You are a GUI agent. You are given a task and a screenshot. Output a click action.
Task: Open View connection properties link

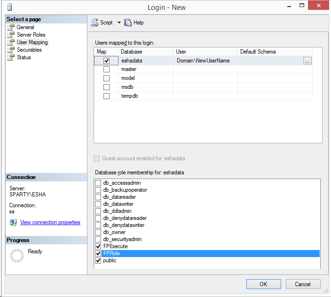50,222
